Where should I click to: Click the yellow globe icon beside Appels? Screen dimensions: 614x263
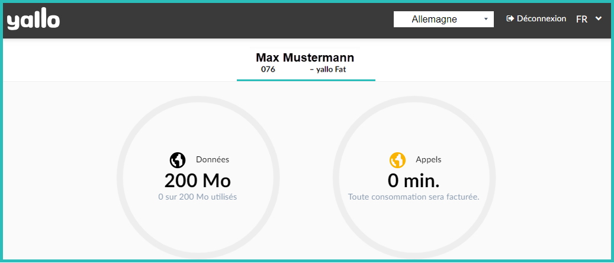397,160
